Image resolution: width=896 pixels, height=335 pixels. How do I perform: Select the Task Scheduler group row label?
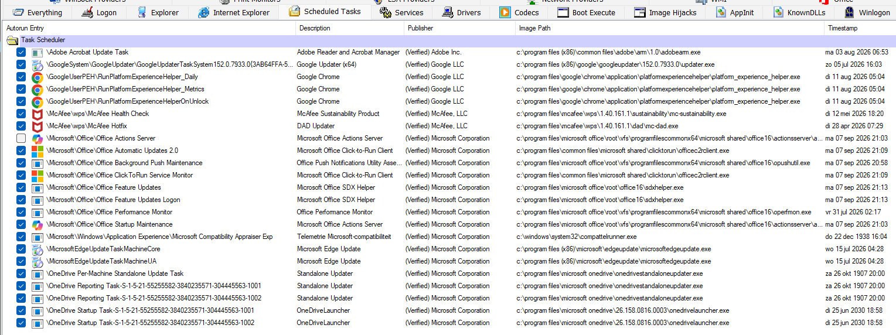(x=43, y=40)
